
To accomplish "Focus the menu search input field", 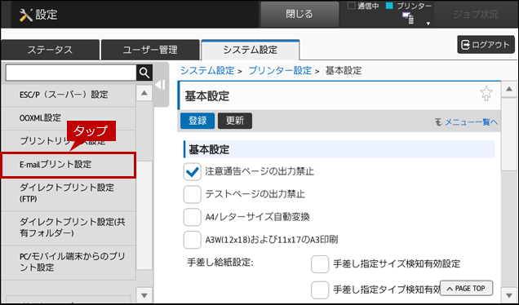I will pos(70,73).
